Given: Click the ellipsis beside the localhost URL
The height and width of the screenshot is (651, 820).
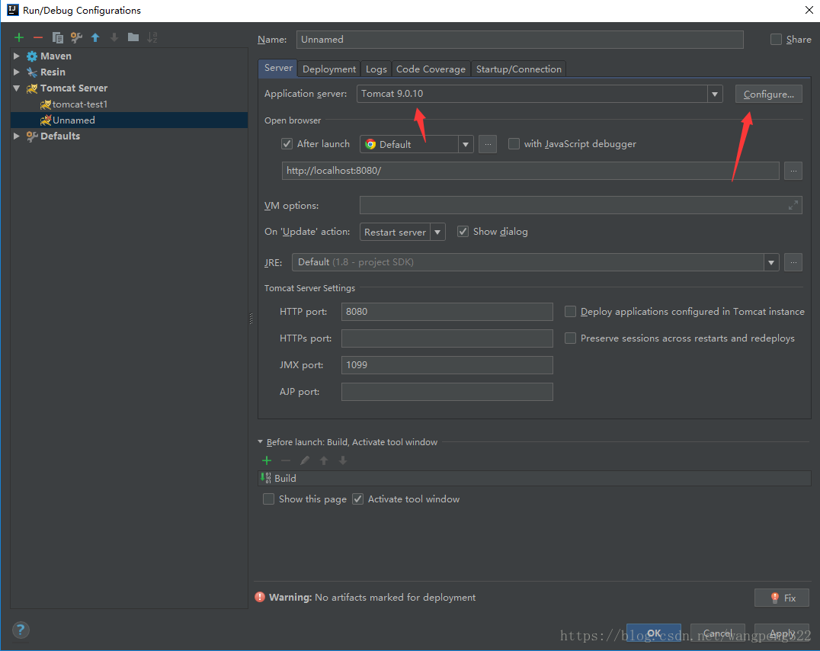Looking at the screenshot, I should (793, 171).
